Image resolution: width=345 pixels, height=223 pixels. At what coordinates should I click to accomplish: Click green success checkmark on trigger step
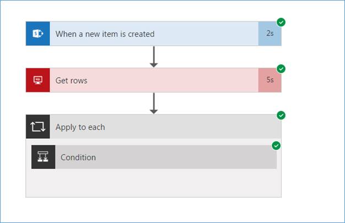(x=281, y=22)
